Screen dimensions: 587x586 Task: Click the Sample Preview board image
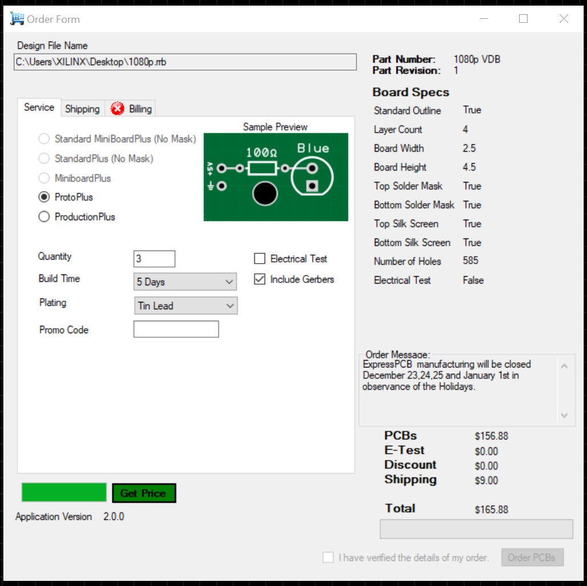(x=276, y=177)
